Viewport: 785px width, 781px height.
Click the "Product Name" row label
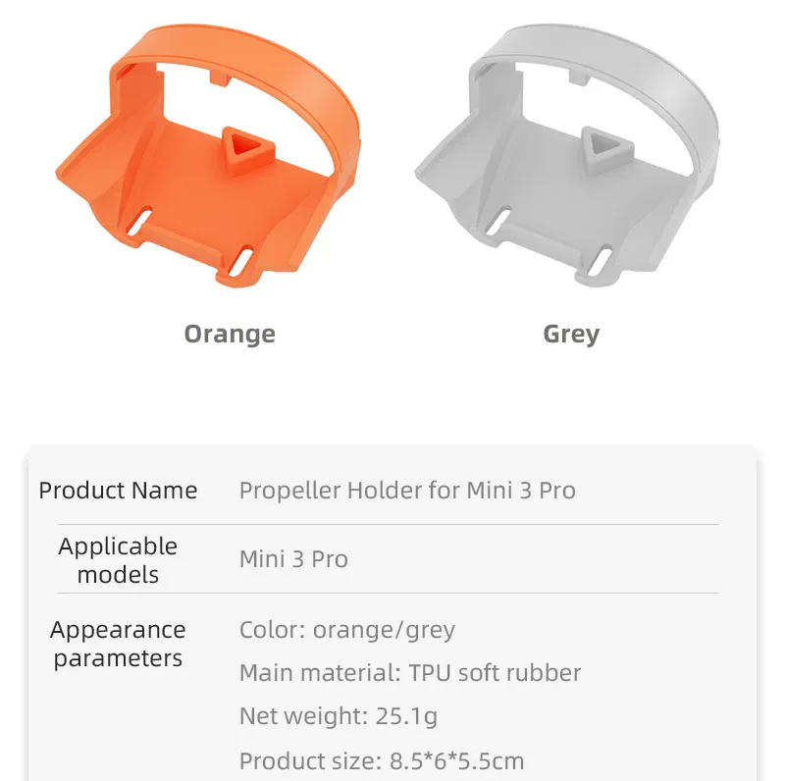pos(118,491)
